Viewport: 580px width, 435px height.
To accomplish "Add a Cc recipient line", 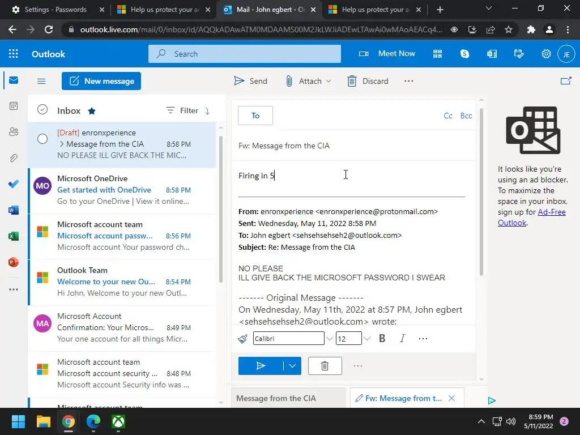I will [x=448, y=116].
